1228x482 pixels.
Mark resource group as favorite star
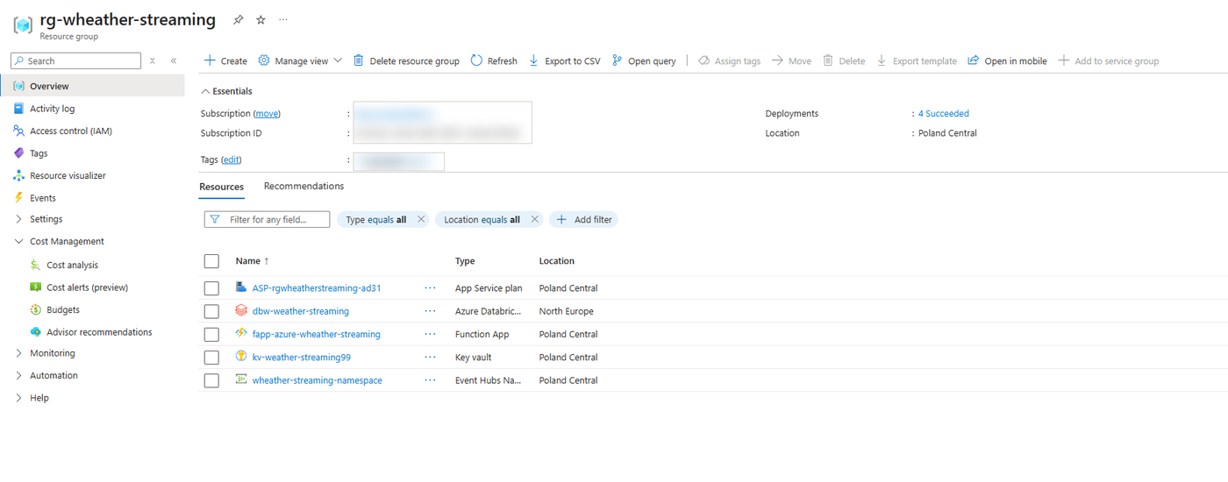pyautogui.click(x=261, y=19)
